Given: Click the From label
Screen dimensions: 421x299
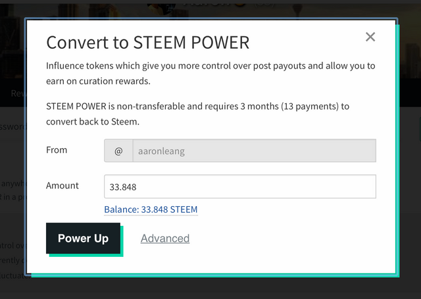Looking at the screenshot, I should (57, 149).
